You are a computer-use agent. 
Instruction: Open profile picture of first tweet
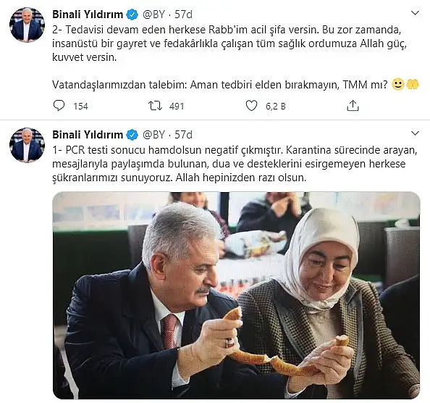pos(27,25)
